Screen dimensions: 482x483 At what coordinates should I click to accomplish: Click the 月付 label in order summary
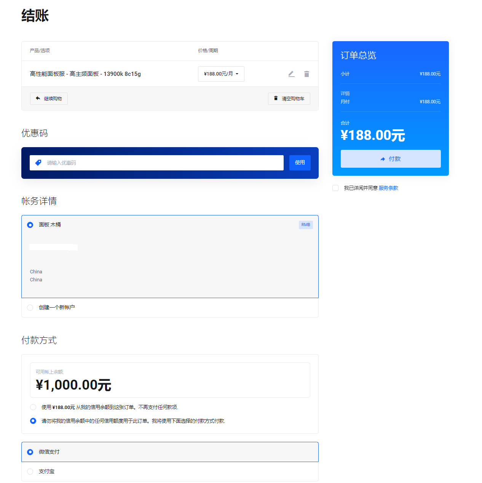coord(345,102)
